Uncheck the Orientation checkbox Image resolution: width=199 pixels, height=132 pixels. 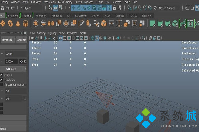pos(1,80)
